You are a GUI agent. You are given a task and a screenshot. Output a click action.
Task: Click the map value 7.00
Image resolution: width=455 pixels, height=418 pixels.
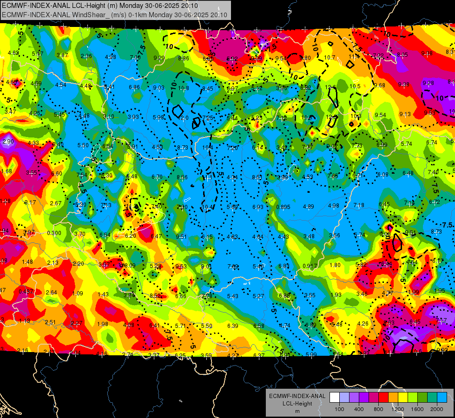click(x=135, y=58)
